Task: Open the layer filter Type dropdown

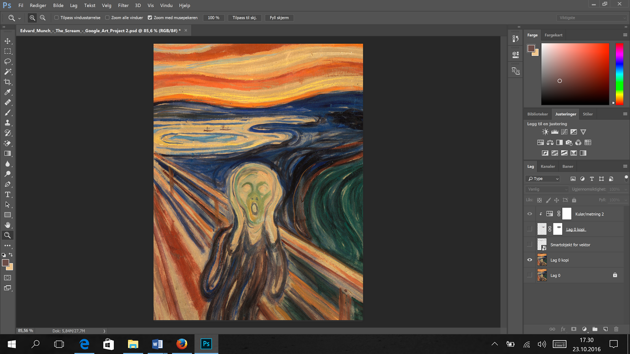Action: (x=543, y=179)
